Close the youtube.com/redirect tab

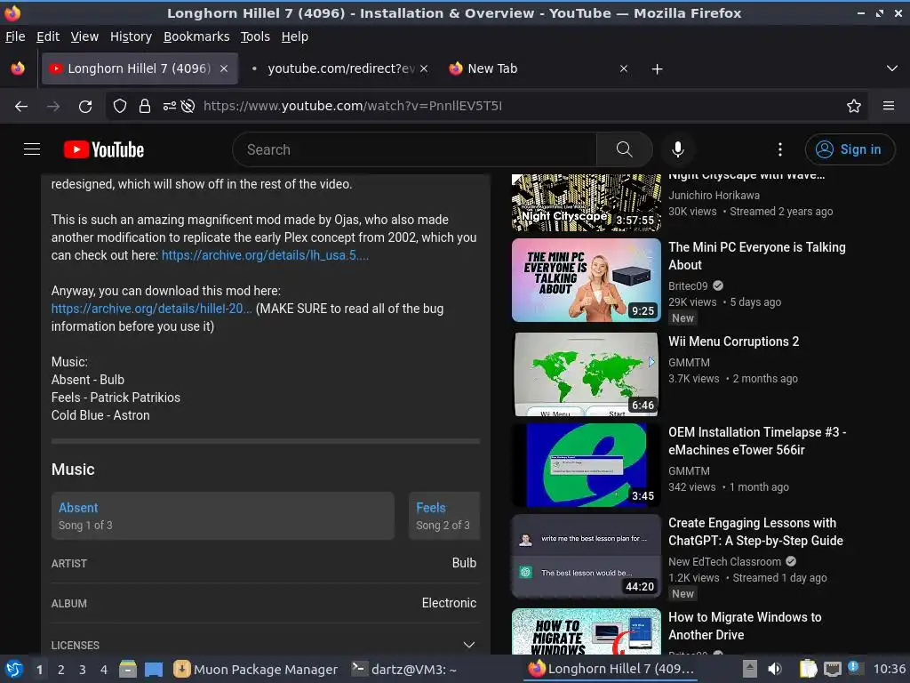[x=424, y=68]
